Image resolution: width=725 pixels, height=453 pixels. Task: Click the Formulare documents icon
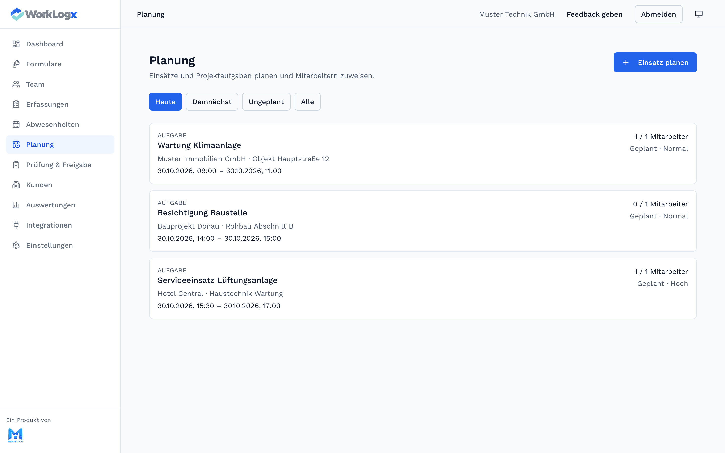point(16,64)
